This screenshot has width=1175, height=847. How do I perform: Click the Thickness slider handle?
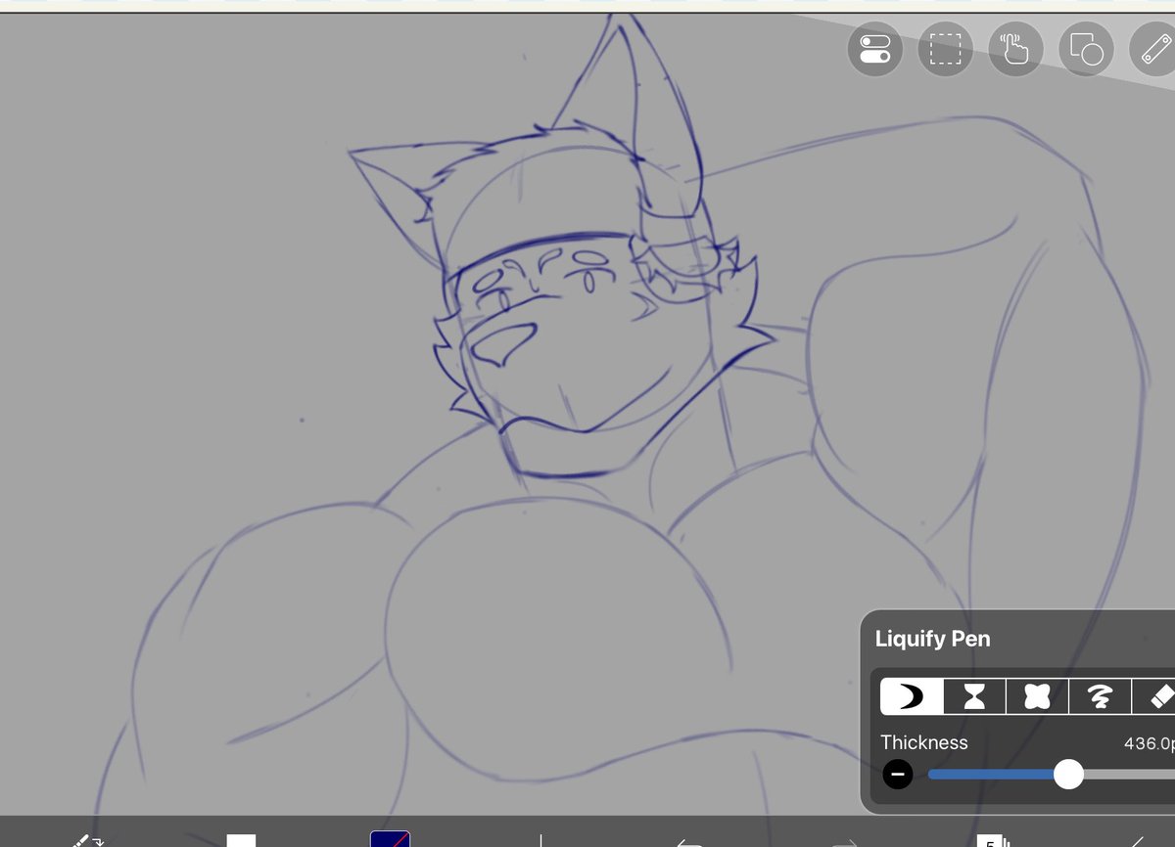pyautogui.click(x=1068, y=775)
